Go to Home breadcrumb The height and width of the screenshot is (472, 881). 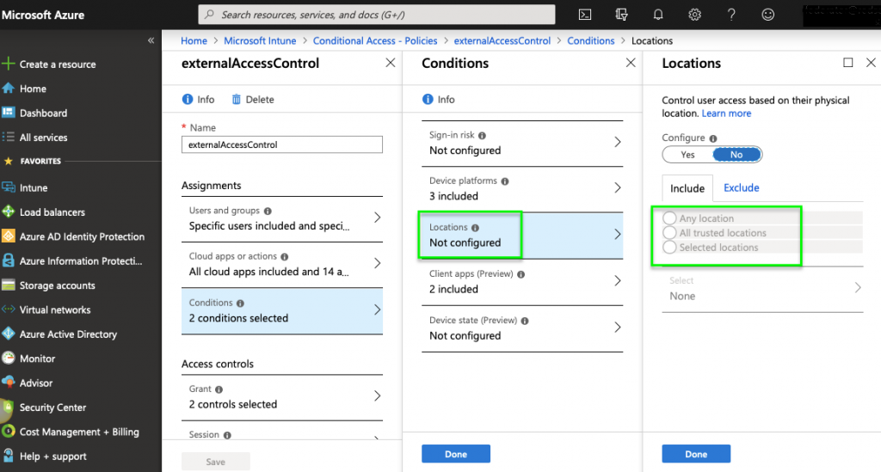pos(194,40)
